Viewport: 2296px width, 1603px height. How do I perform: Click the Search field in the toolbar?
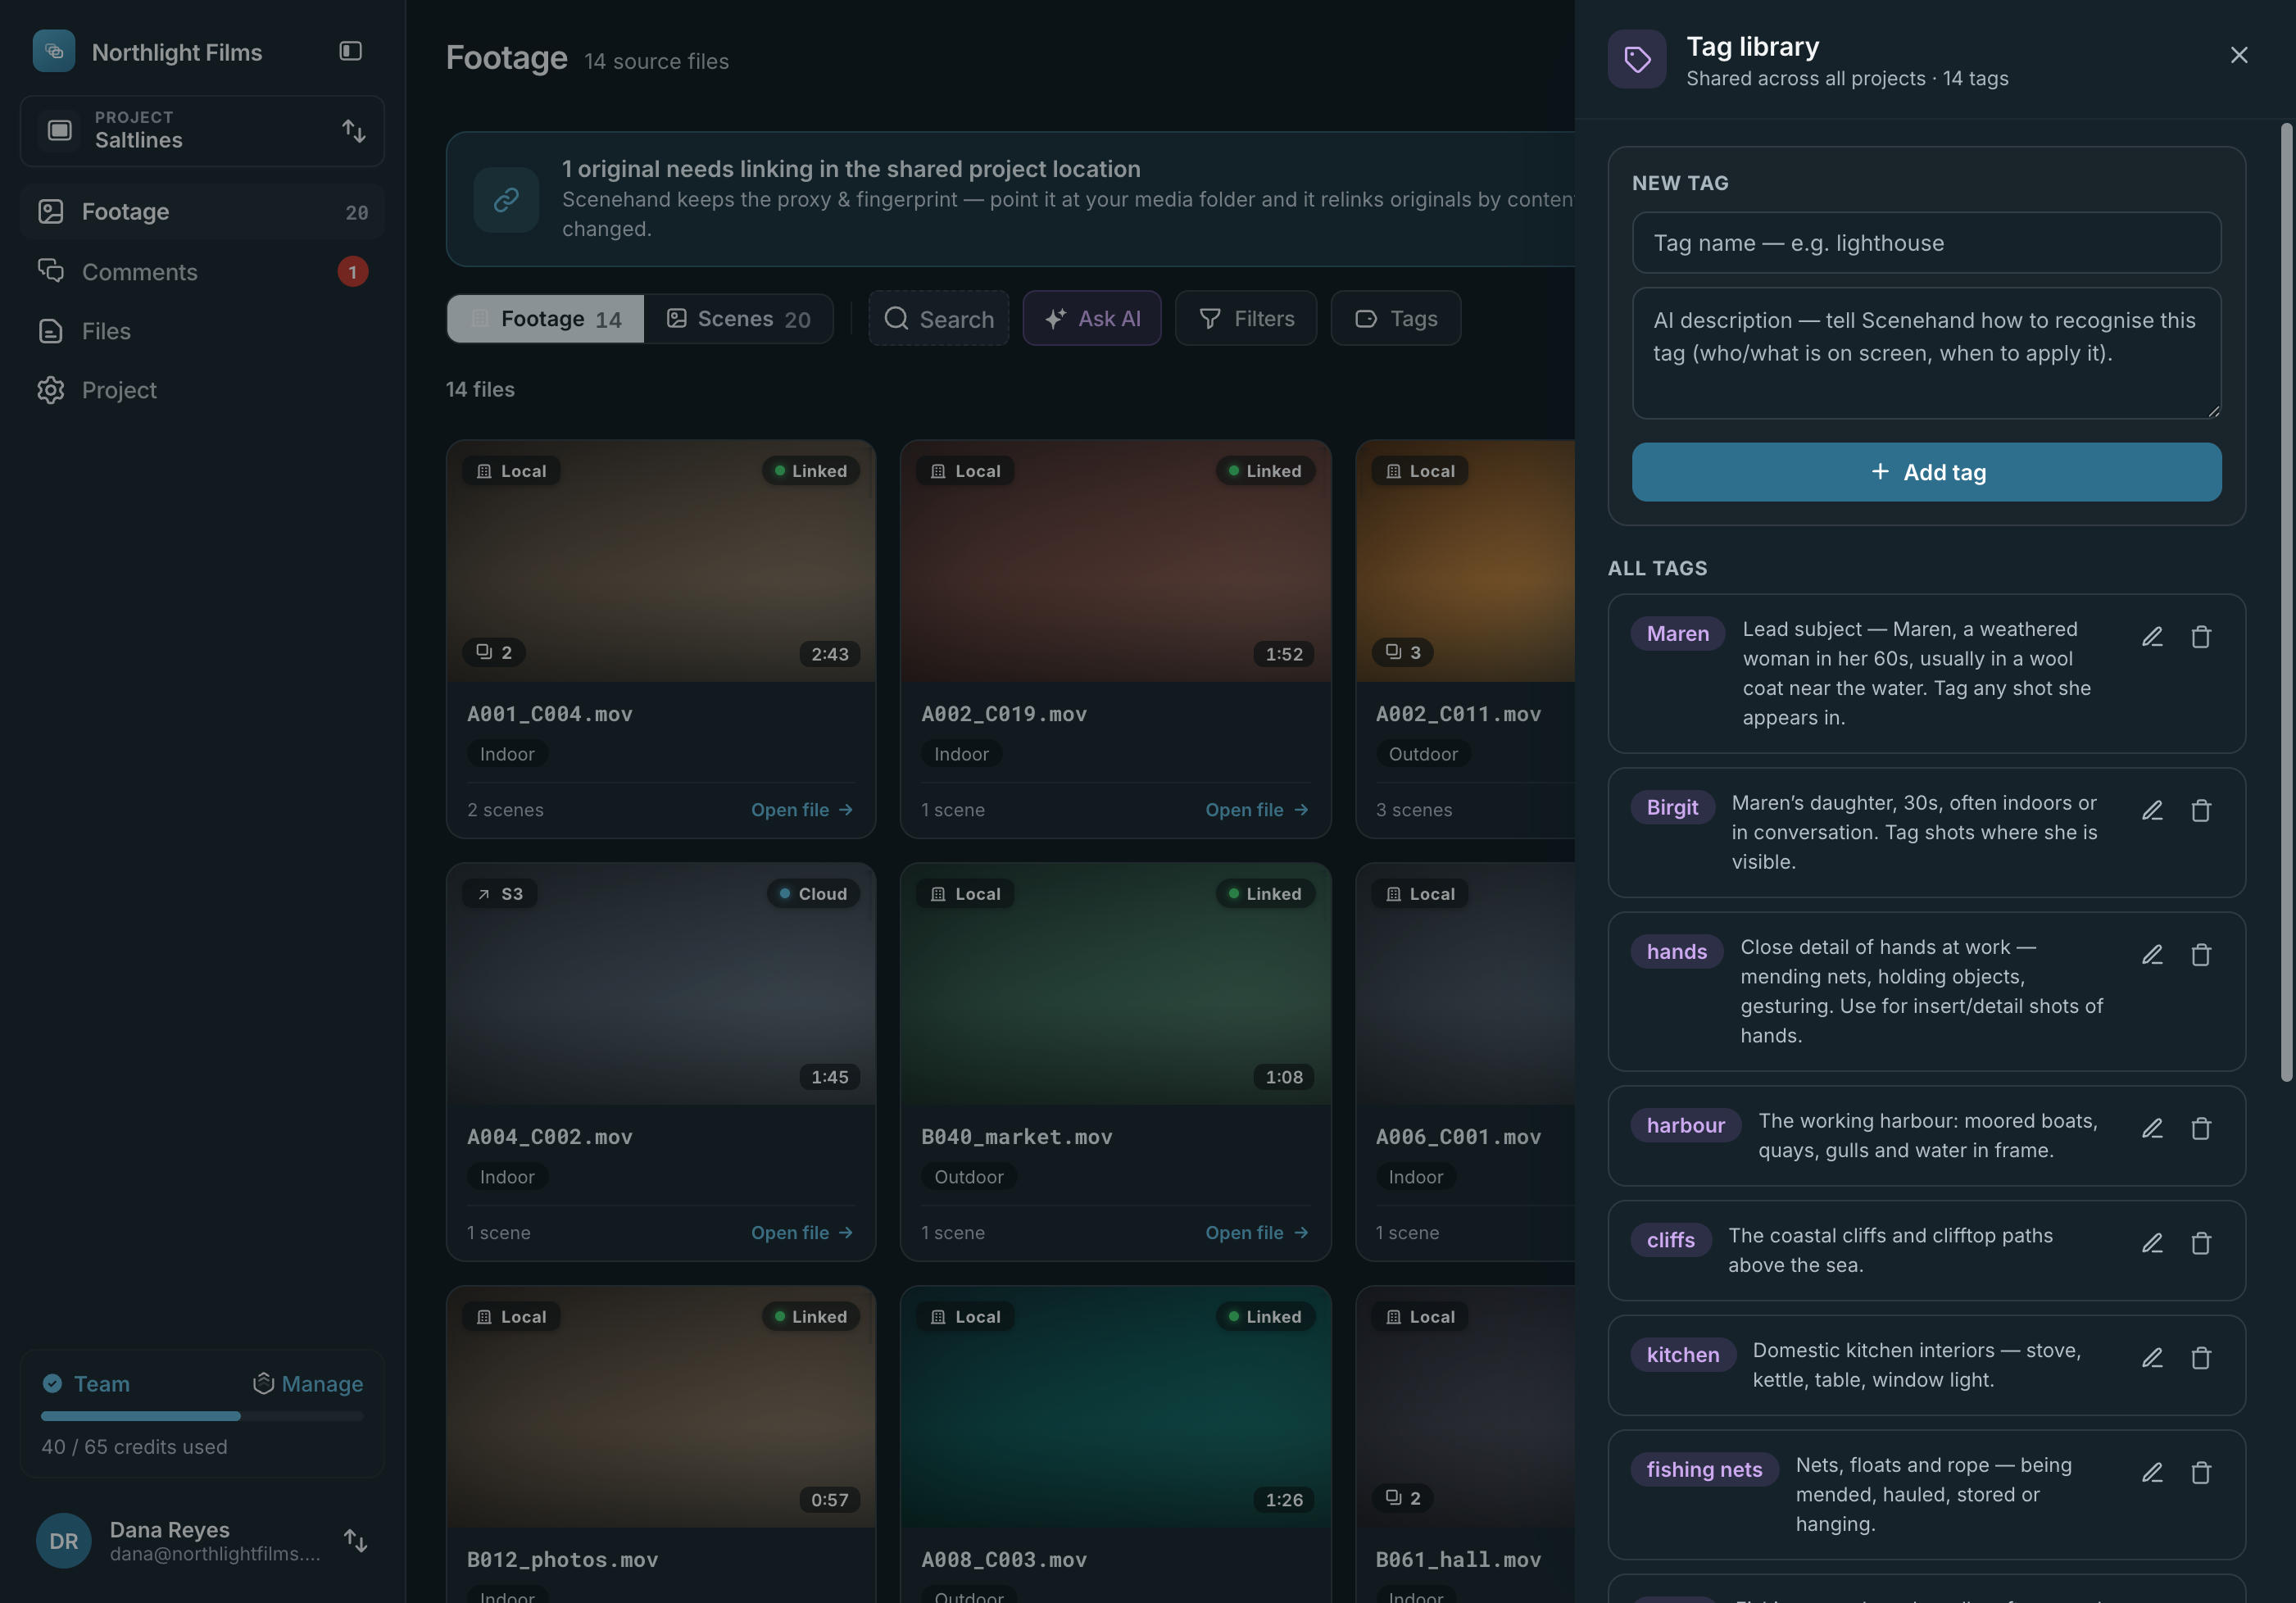coord(939,319)
